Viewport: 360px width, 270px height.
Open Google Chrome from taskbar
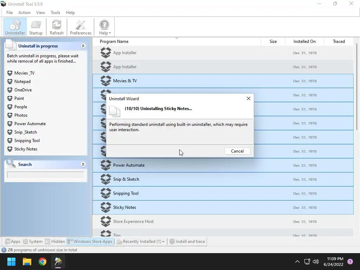(x=43, y=262)
